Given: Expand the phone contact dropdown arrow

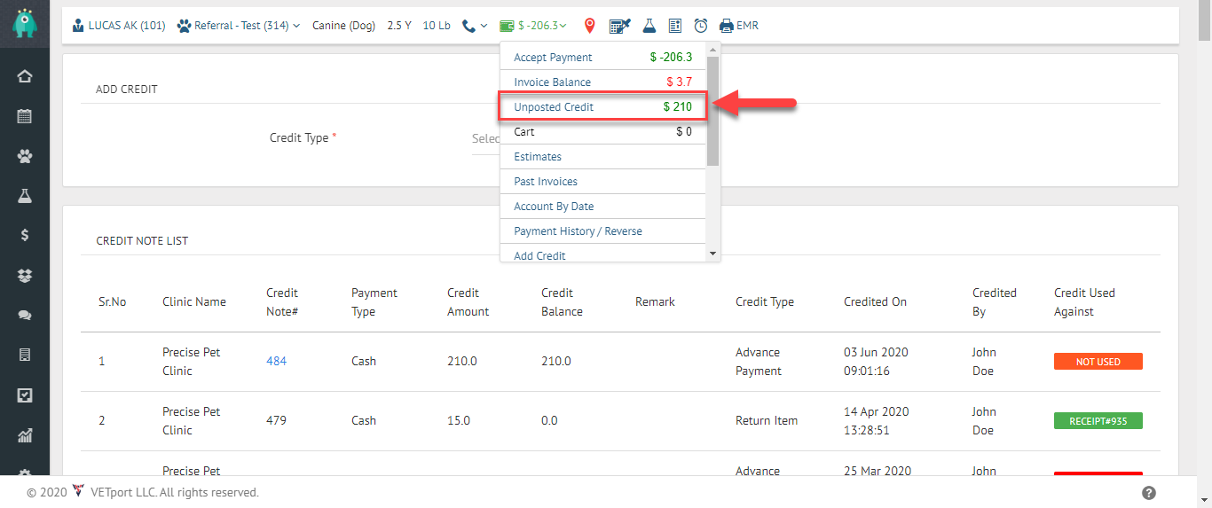Looking at the screenshot, I should 484,26.
